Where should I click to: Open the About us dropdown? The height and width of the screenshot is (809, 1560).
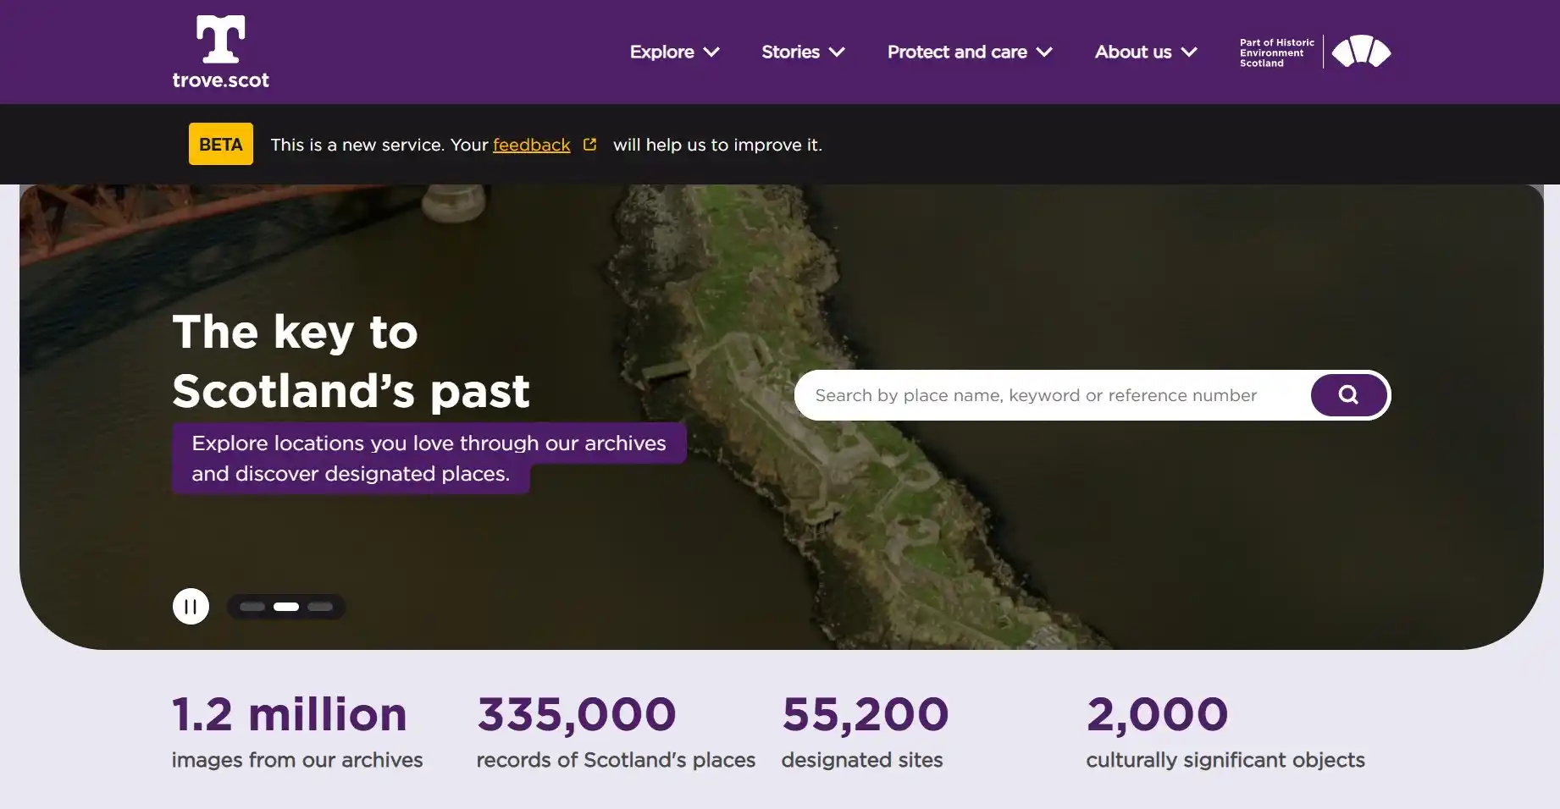click(x=1133, y=52)
